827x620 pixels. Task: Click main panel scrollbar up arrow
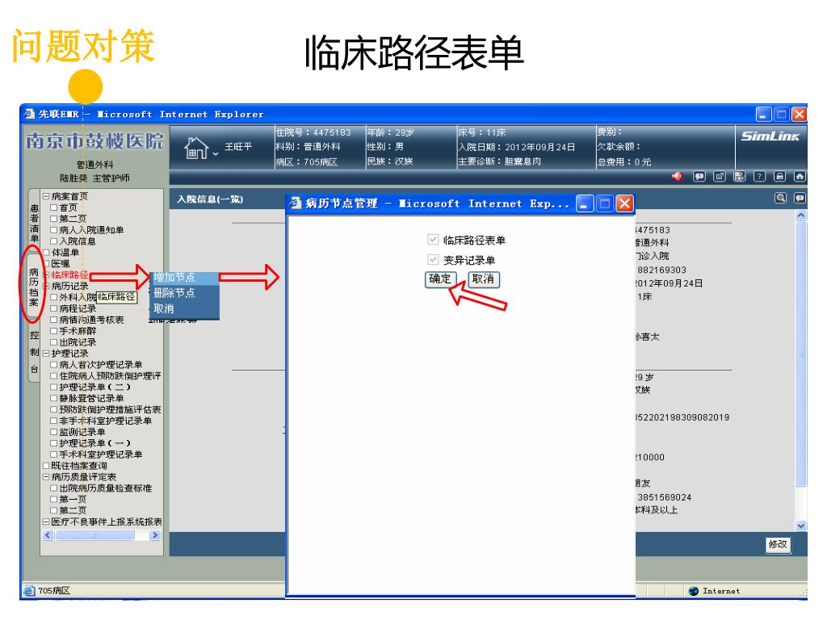(800, 216)
